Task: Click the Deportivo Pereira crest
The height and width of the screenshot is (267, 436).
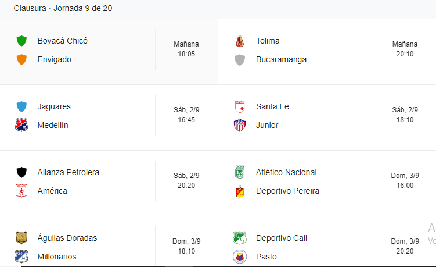Action: coord(240,191)
